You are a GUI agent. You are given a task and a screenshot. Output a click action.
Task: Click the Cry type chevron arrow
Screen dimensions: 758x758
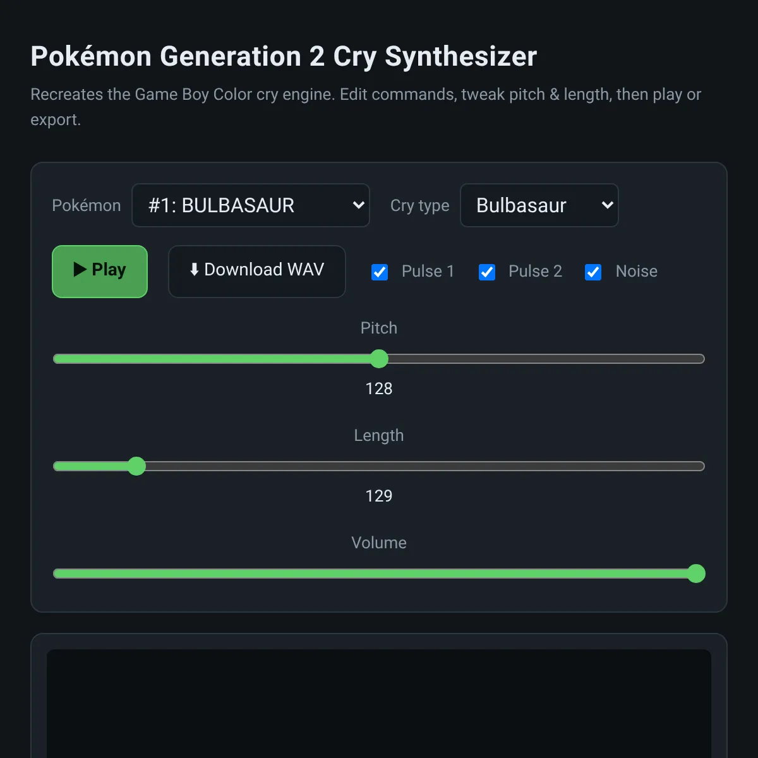607,205
